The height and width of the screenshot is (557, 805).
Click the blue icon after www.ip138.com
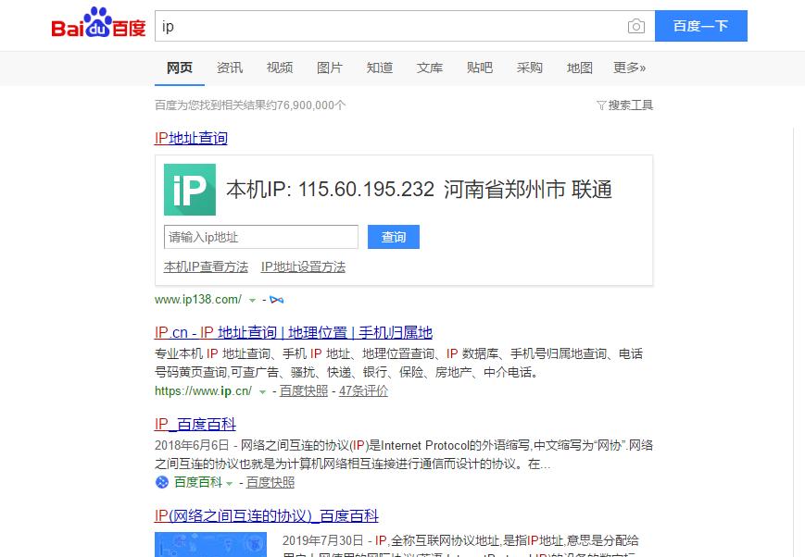pos(275,299)
